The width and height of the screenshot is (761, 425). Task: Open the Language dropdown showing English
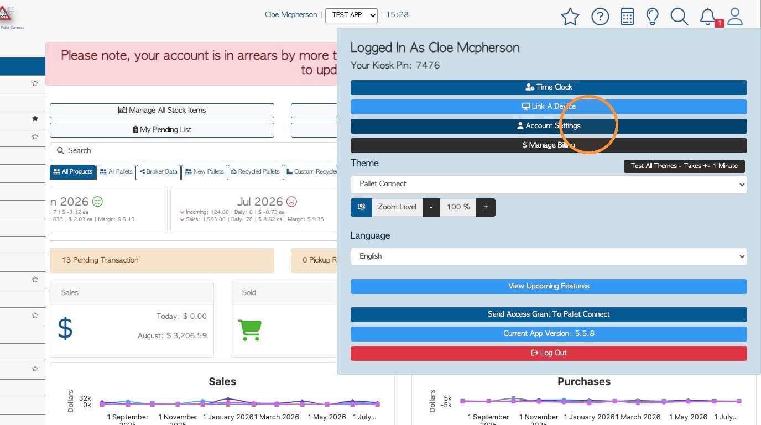tap(549, 256)
